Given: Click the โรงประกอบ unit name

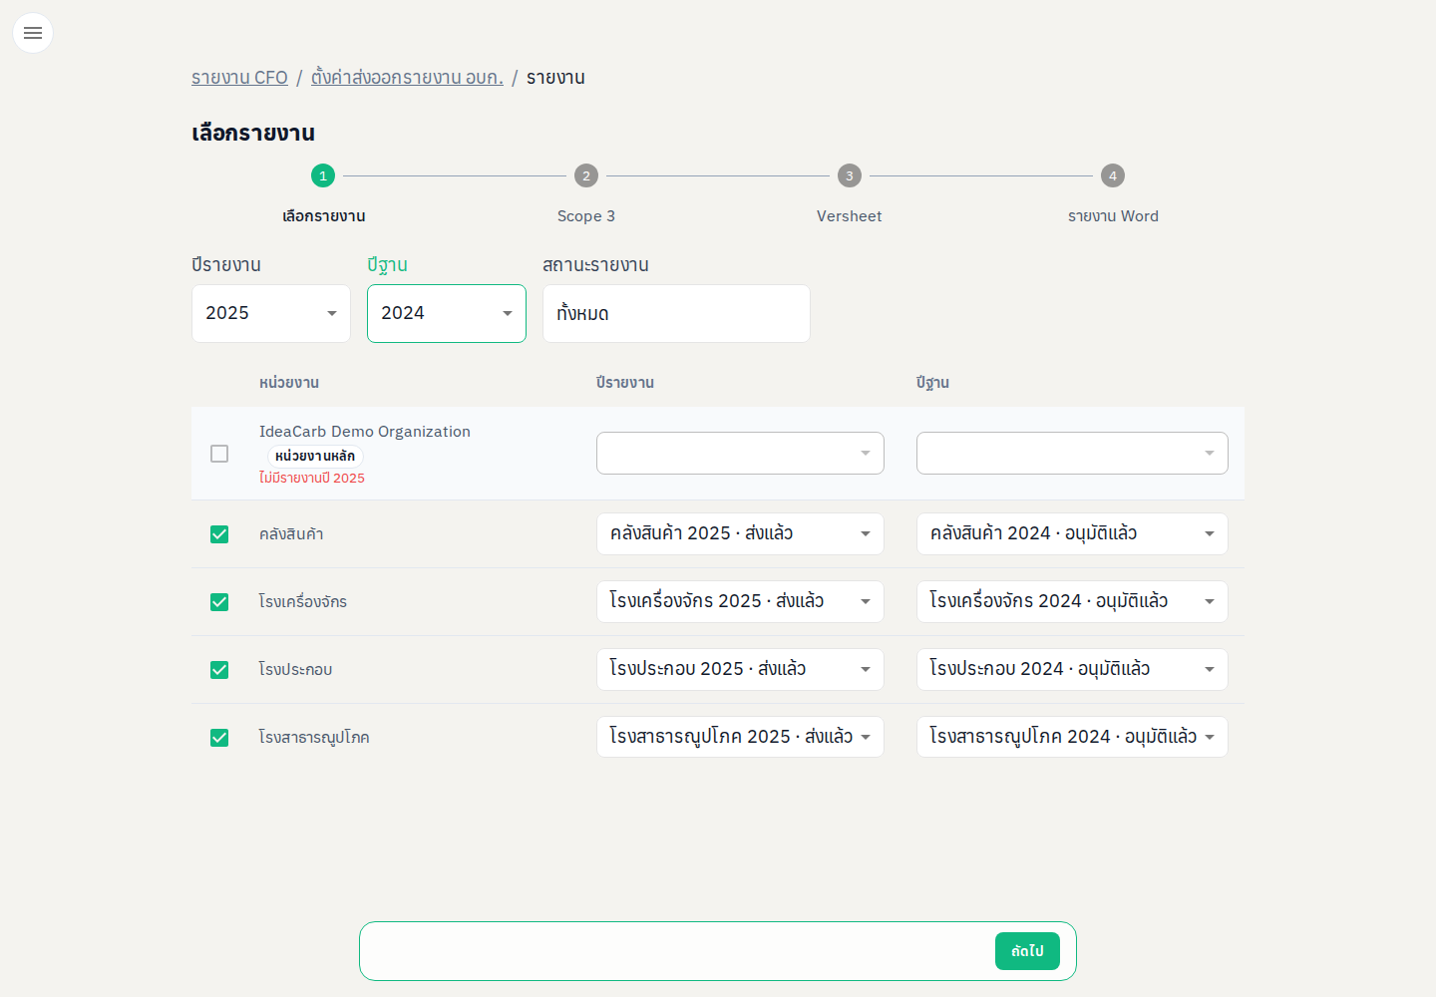Looking at the screenshot, I should (296, 670).
